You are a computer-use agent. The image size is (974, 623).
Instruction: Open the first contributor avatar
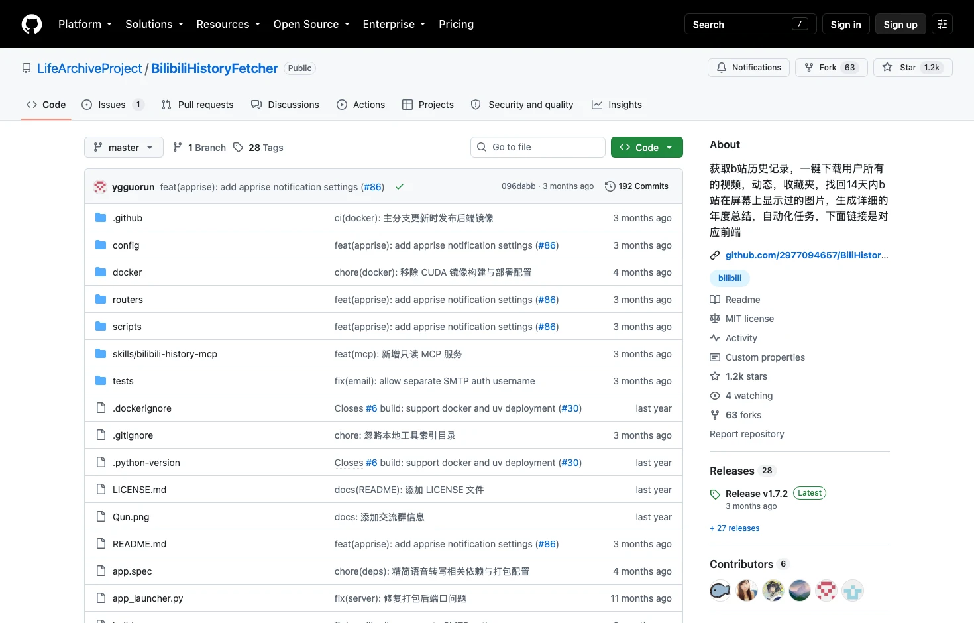(x=720, y=591)
